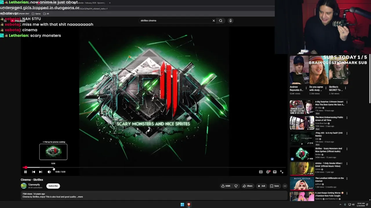Open options for Prey HXI remix video

(347, 133)
